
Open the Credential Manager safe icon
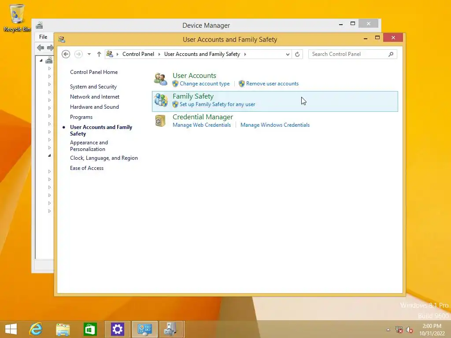click(160, 121)
